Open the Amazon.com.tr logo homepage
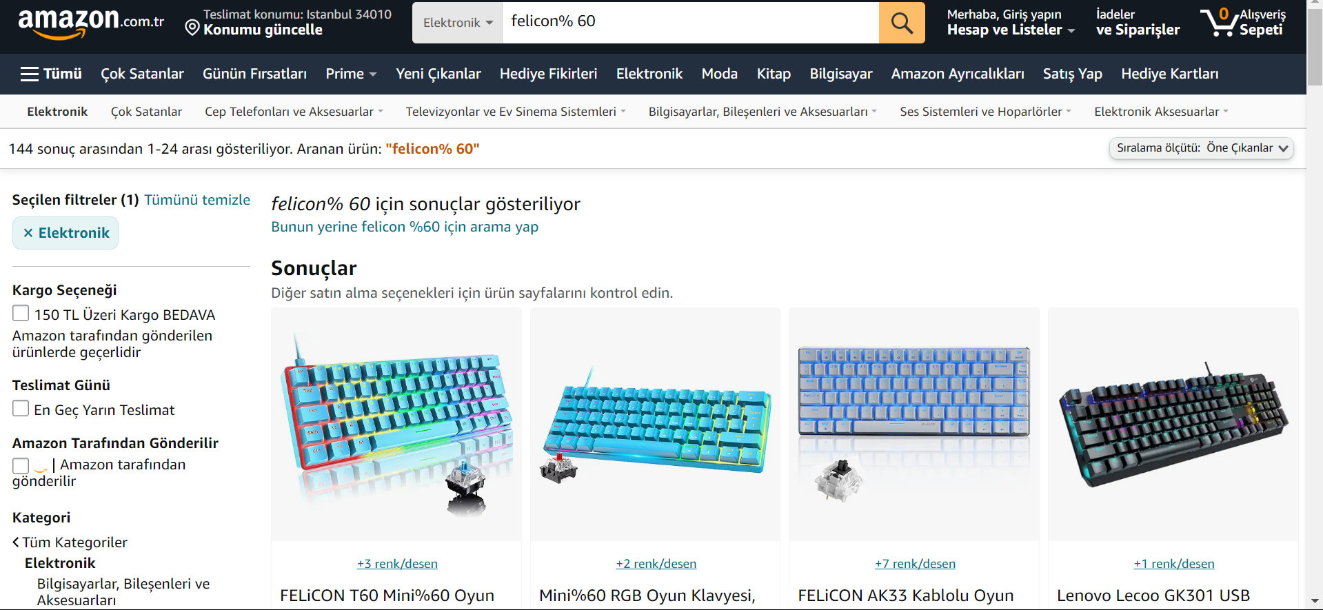Image resolution: width=1323 pixels, height=610 pixels. [91, 23]
